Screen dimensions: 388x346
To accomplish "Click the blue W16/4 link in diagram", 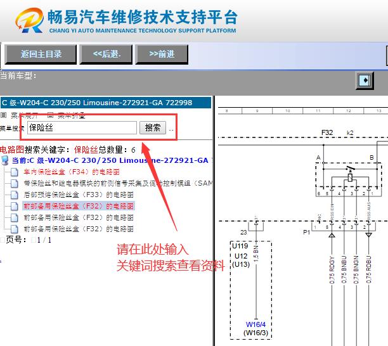I will pos(255,324).
